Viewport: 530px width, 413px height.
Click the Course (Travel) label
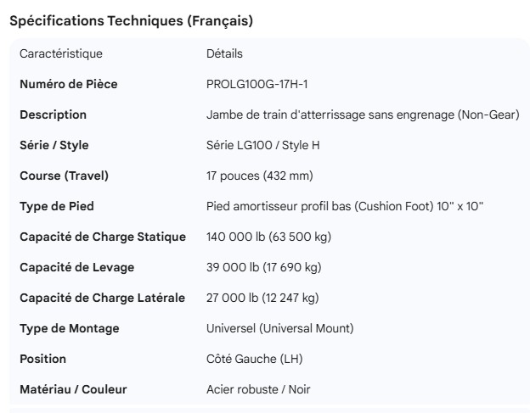(x=65, y=176)
